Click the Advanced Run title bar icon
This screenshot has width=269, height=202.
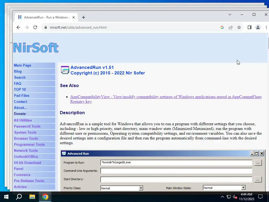coord(64,153)
